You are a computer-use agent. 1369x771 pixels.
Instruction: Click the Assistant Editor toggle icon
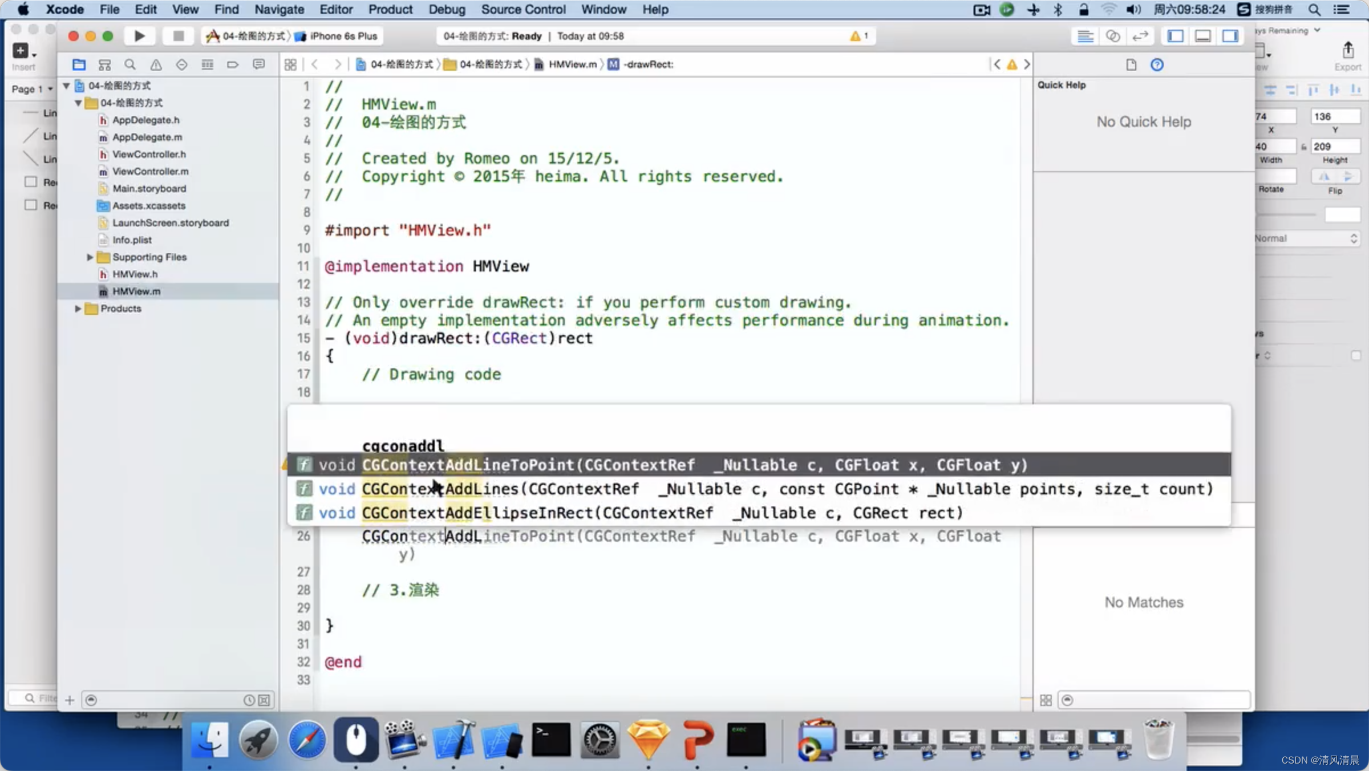pos(1112,36)
